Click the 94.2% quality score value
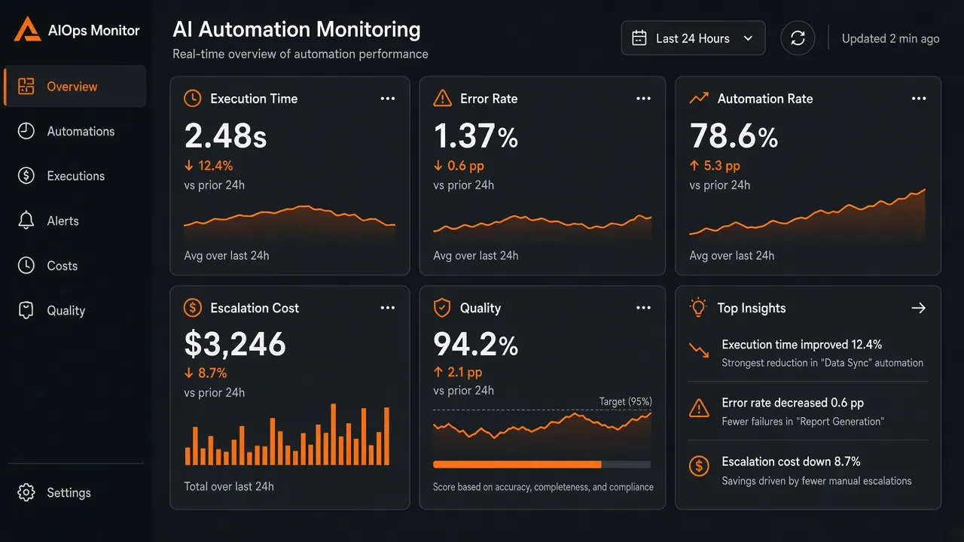This screenshot has height=542, width=964. (476, 344)
